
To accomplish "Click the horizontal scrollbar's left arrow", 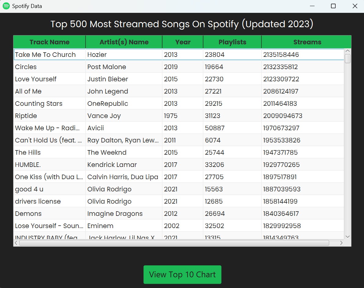I will point(16,243).
